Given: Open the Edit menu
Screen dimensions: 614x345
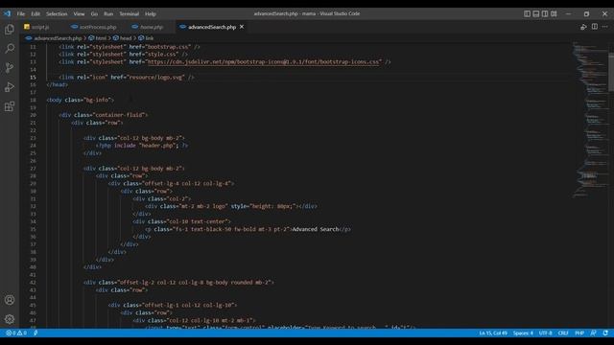Looking at the screenshot, I should point(35,13).
